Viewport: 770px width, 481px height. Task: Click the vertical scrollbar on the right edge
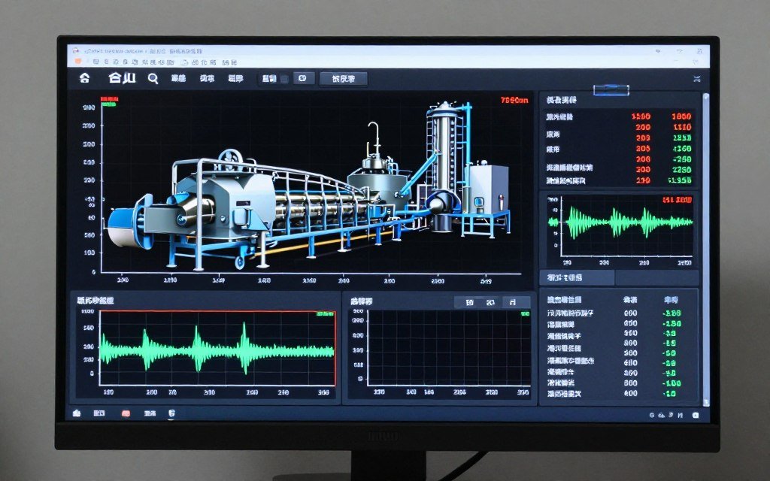[706, 249]
